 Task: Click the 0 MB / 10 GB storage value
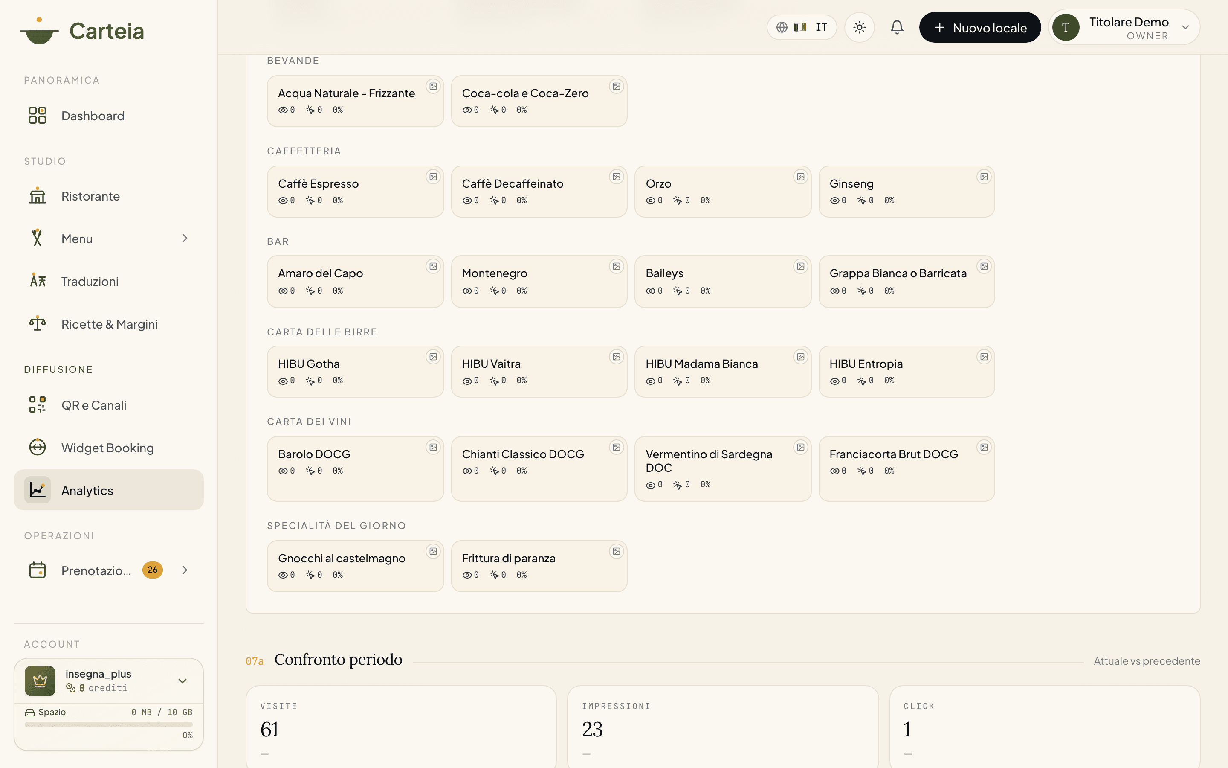[162, 712]
